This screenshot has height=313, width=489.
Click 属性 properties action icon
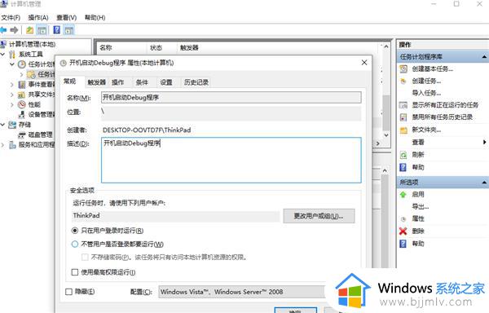click(403, 218)
